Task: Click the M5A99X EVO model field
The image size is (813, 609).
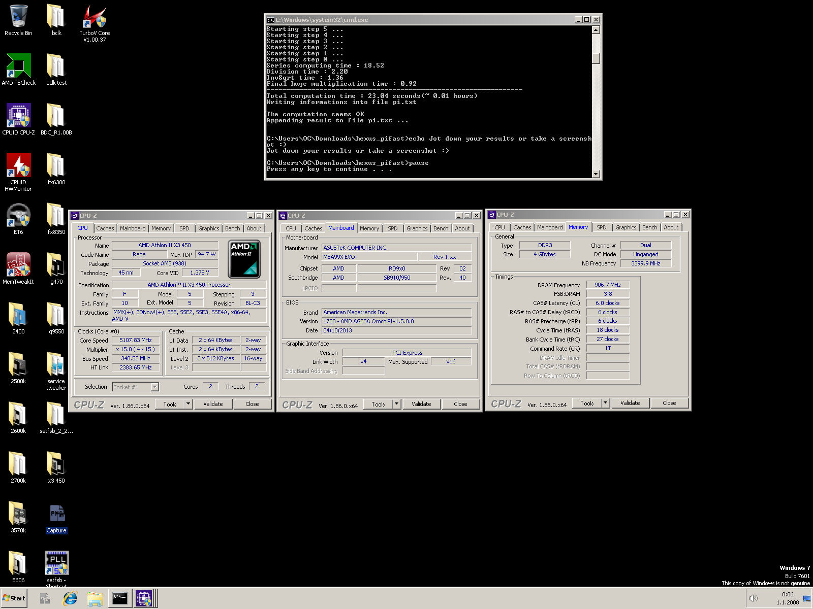Action: pyautogui.click(x=369, y=257)
